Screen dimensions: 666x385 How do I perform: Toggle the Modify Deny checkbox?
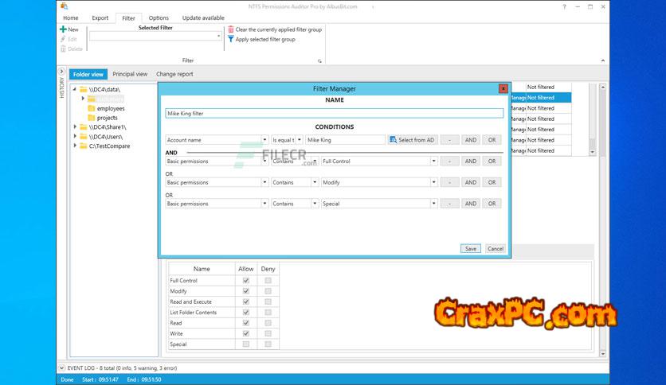click(268, 291)
